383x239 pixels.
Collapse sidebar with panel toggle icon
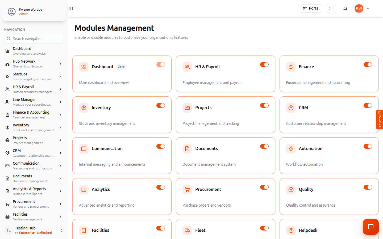pos(71,8)
